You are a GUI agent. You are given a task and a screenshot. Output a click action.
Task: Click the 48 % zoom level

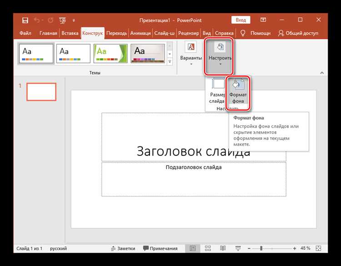click(x=305, y=248)
